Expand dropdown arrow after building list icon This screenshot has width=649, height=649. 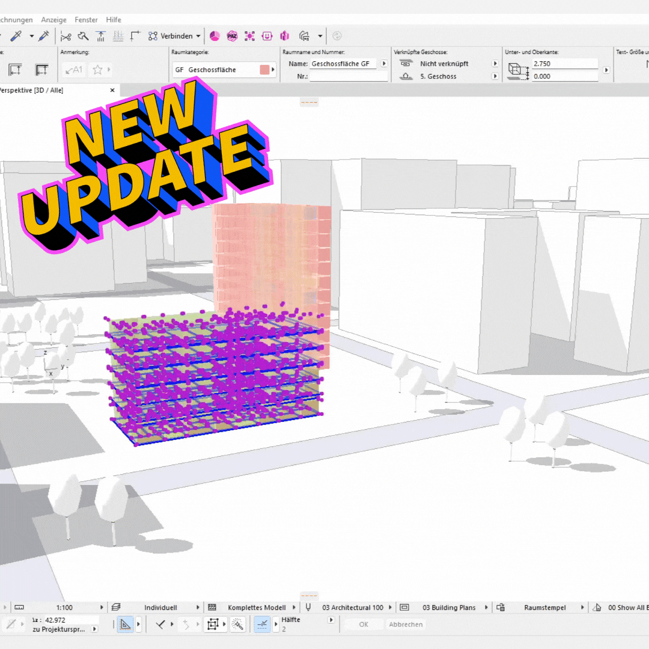click(x=320, y=37)
